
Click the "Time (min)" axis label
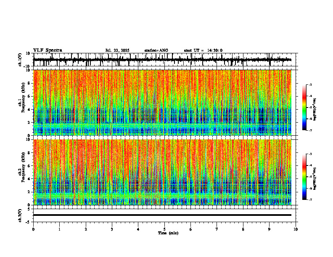pos(168,233)
